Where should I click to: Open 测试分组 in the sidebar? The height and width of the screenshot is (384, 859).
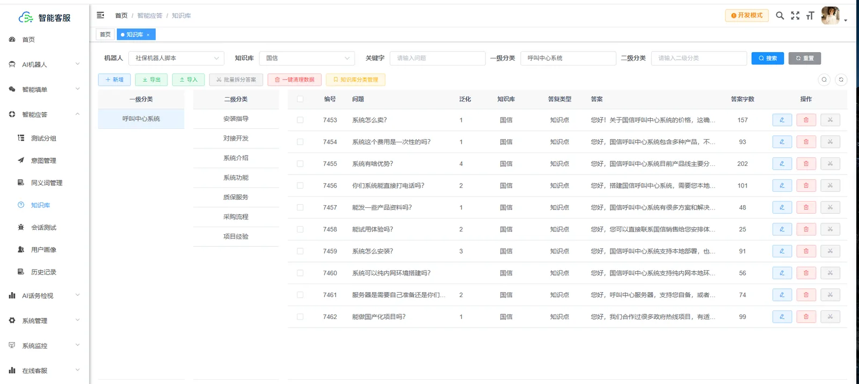click(x=43, y=139)
